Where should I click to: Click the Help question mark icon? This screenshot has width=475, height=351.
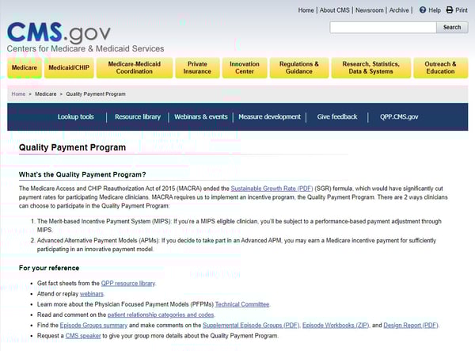423,10
